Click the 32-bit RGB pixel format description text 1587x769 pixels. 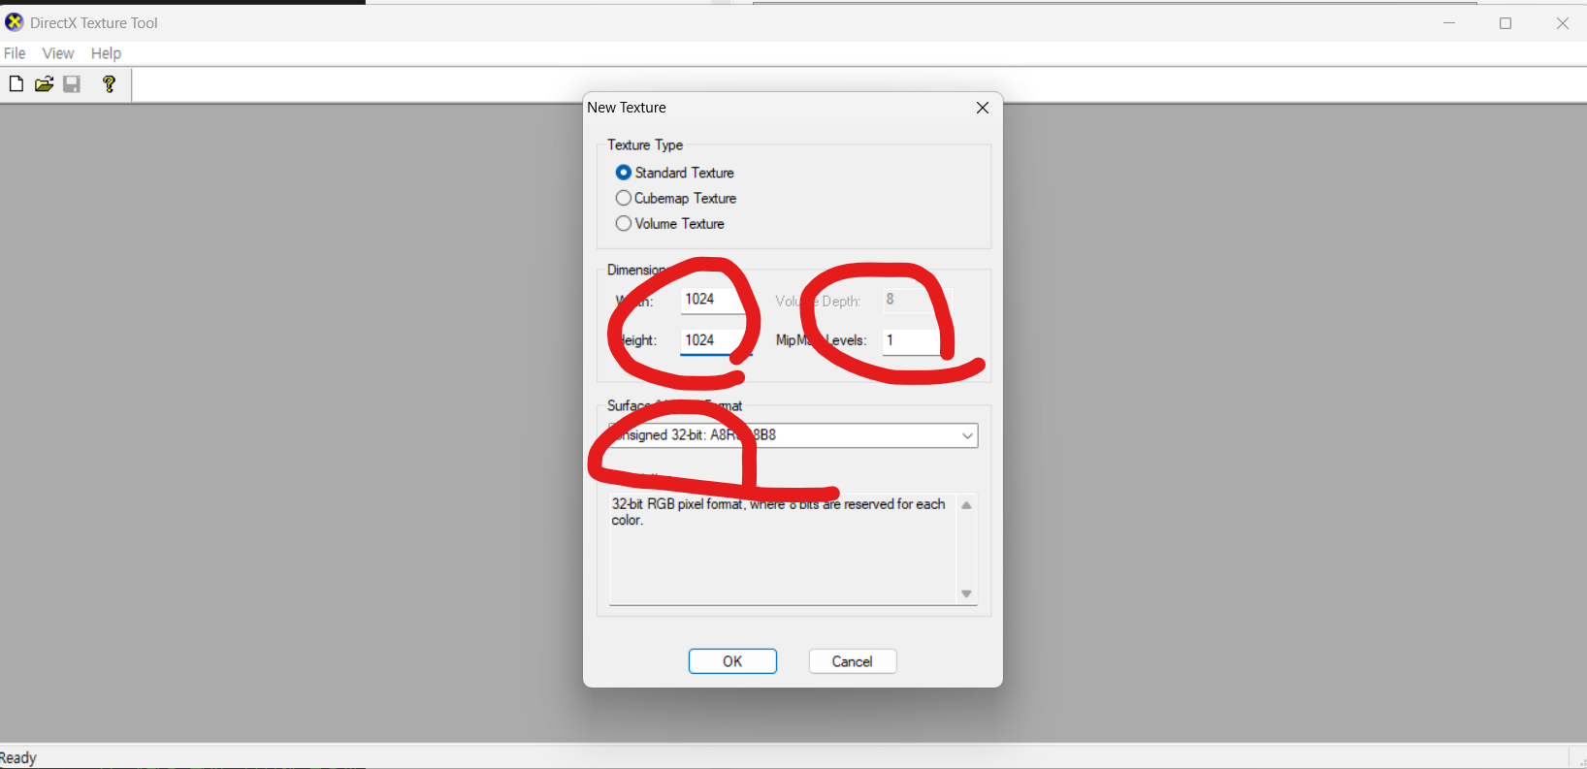pyautogui.click(x=778, y=512)
